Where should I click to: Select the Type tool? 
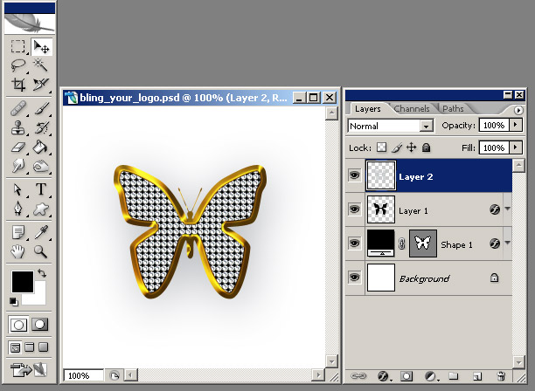(x=40, y=189)
